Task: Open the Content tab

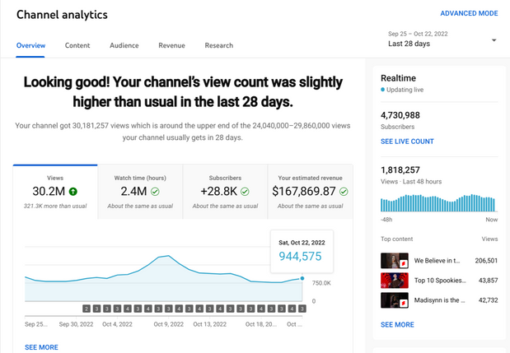Action: pyautogui.click(x=77, y=45)
